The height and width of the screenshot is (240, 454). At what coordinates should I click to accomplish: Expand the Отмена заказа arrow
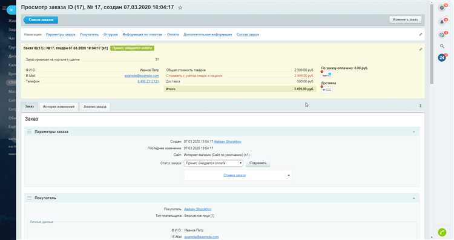click(x=288, y=175)
